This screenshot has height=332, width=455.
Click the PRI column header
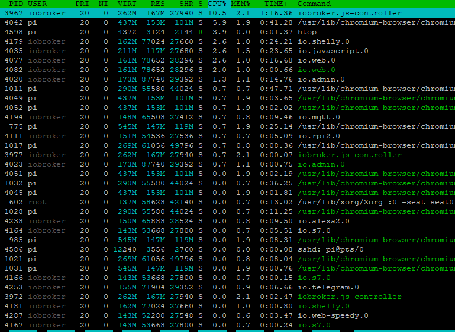82,4
